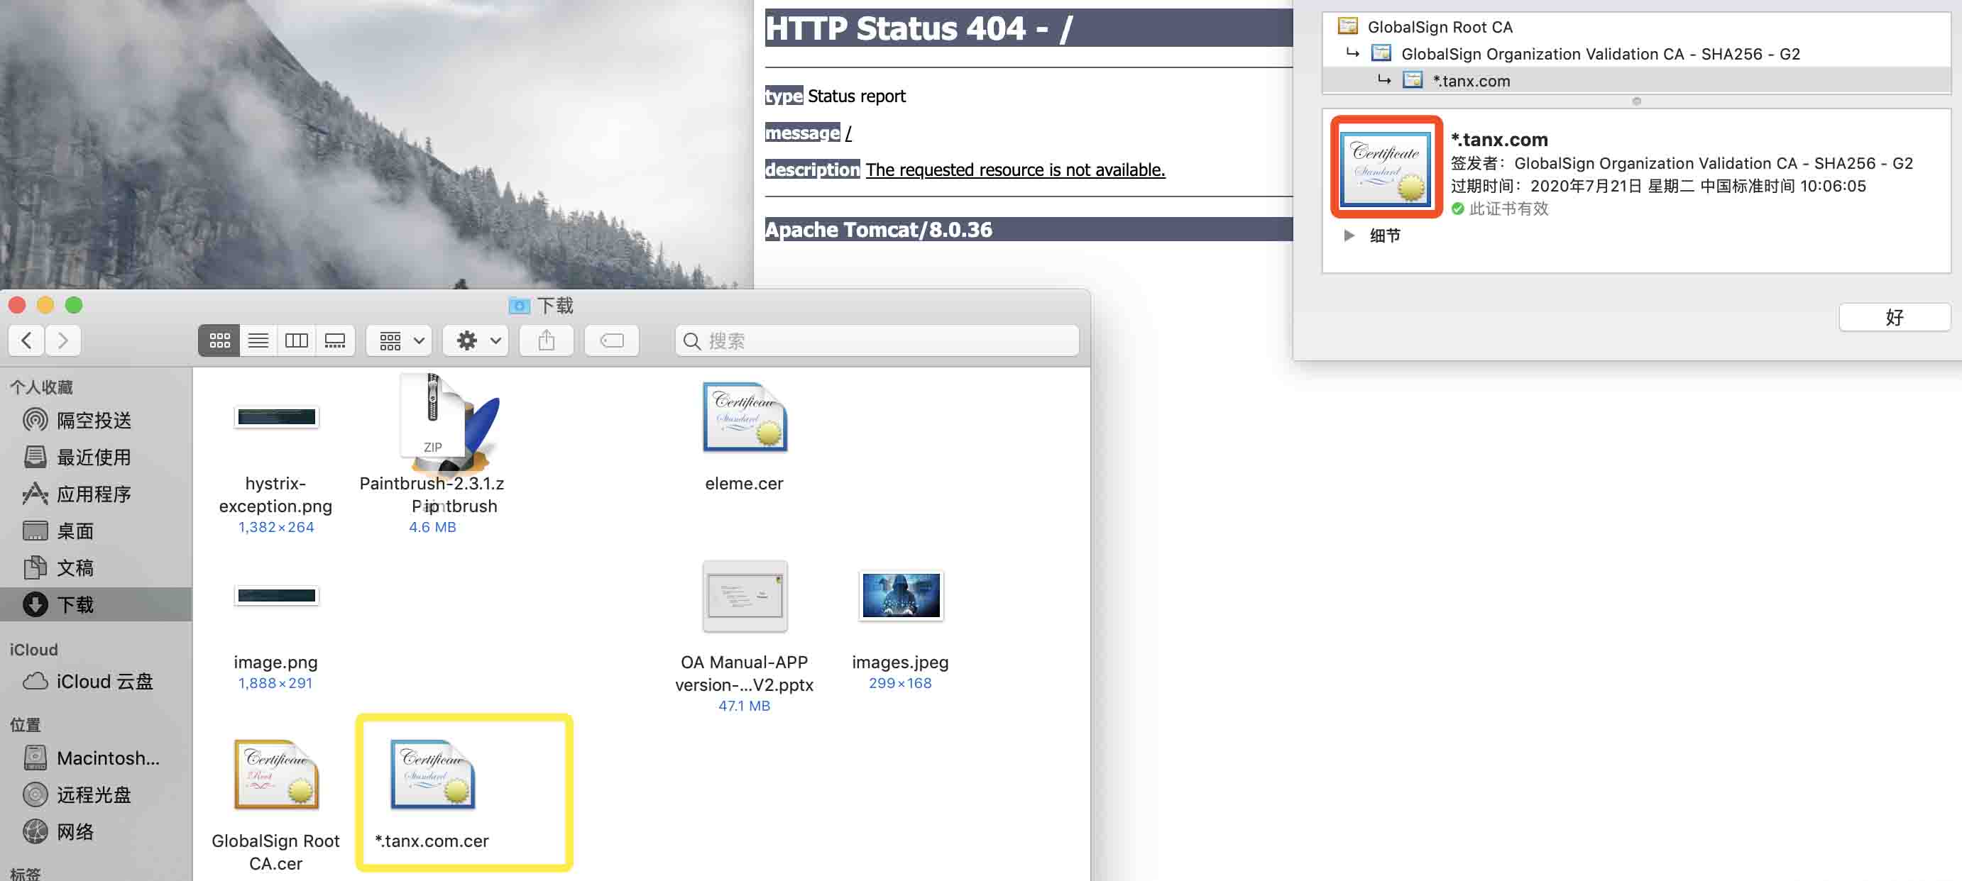
Task: Click the 过期时间 expiry date text
Action: coord(1658,187)
